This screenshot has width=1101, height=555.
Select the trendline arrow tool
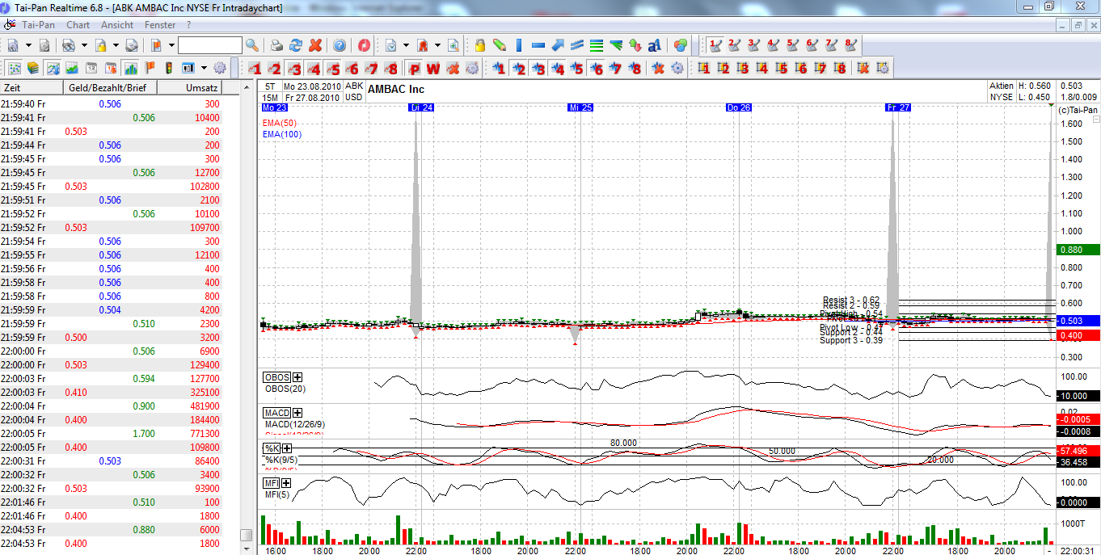(x=559, y=44)
